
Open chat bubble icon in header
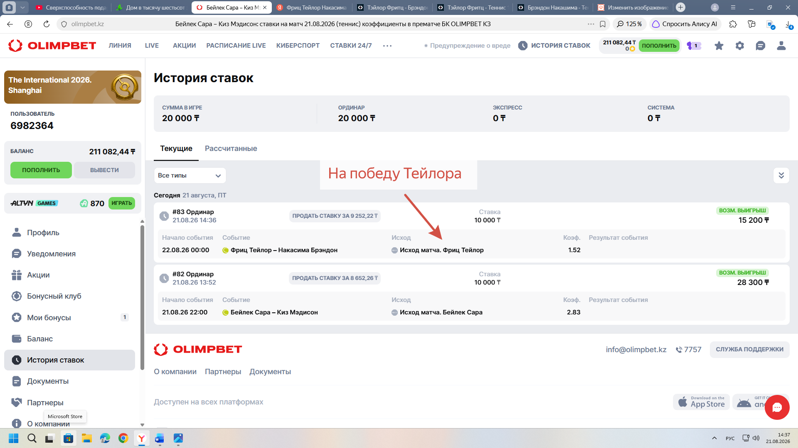(x=761, y=46)
